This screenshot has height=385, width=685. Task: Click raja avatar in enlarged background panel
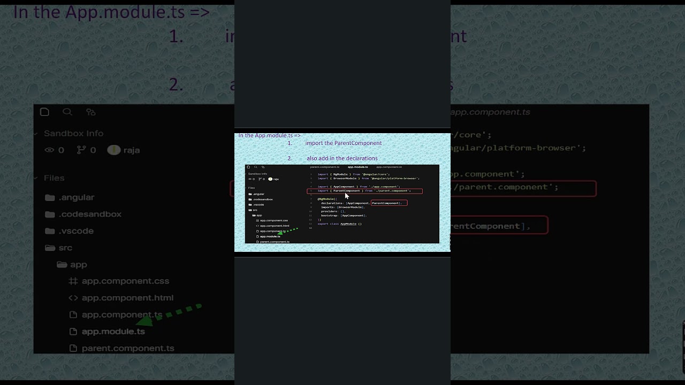click(x=114, y=150)
